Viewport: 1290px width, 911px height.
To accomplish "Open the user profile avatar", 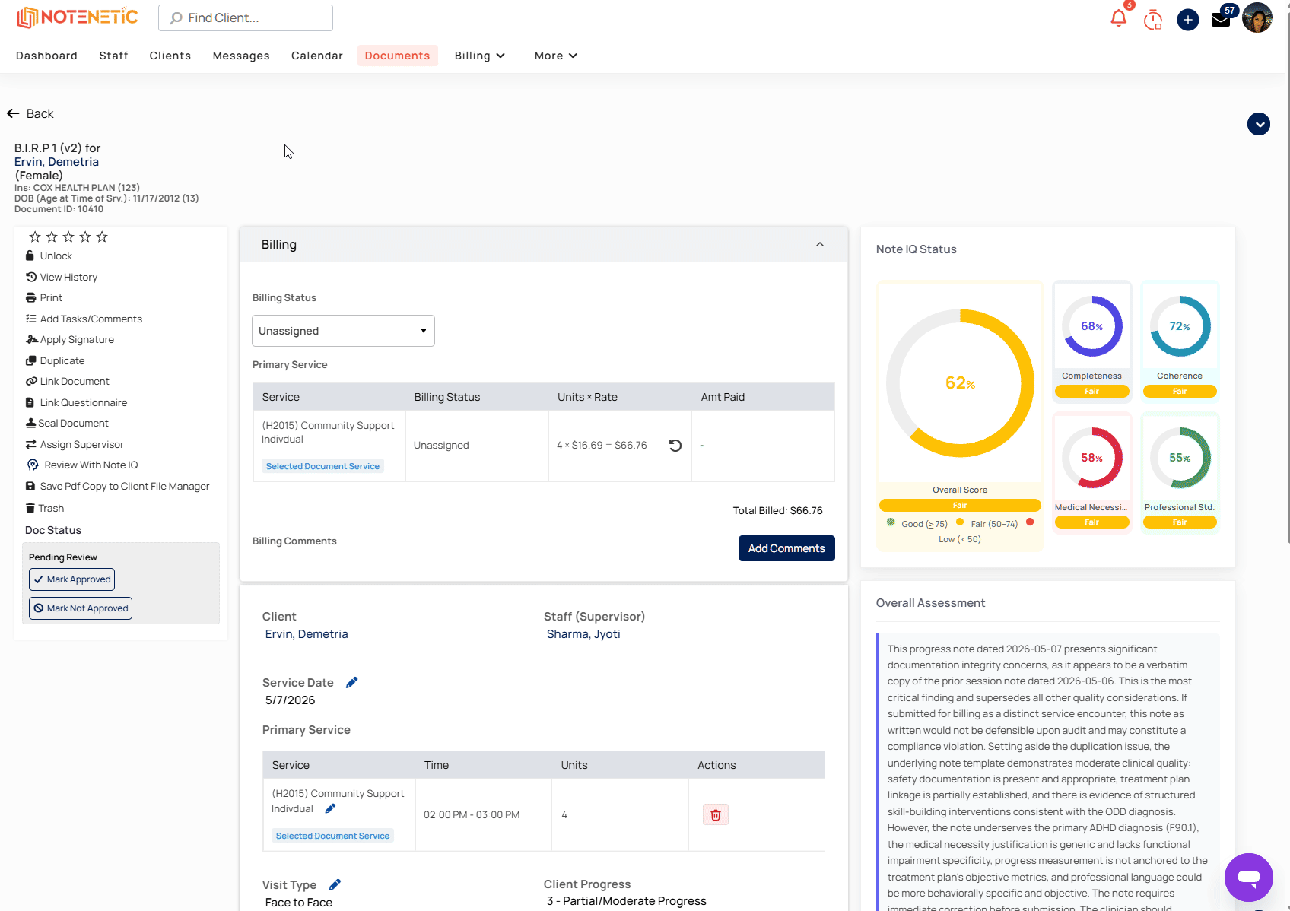I will point(1257,17).
